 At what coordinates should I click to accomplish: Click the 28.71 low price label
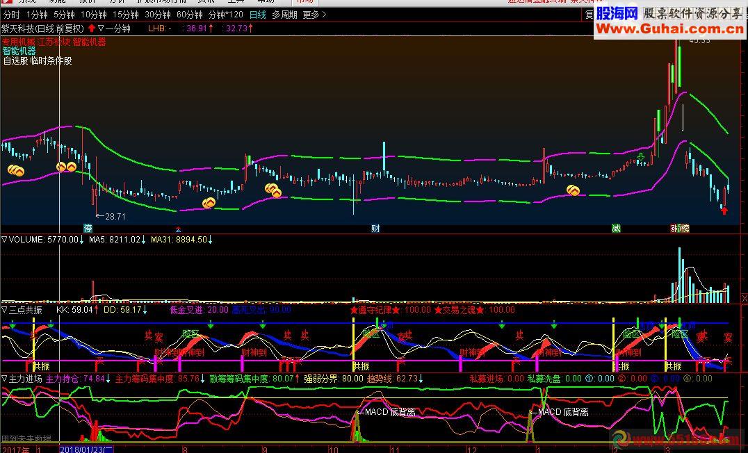point(115,217)
